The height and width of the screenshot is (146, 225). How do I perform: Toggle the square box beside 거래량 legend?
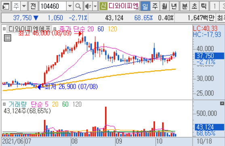tap(4, 104)
